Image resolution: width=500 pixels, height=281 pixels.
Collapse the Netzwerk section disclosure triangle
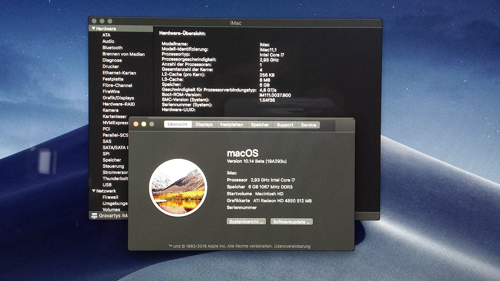coord(93,191)
